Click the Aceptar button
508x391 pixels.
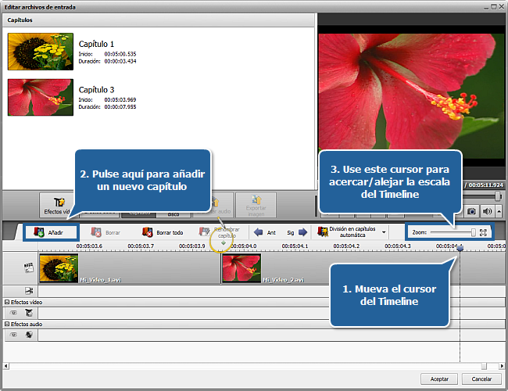tap(434, 378)
